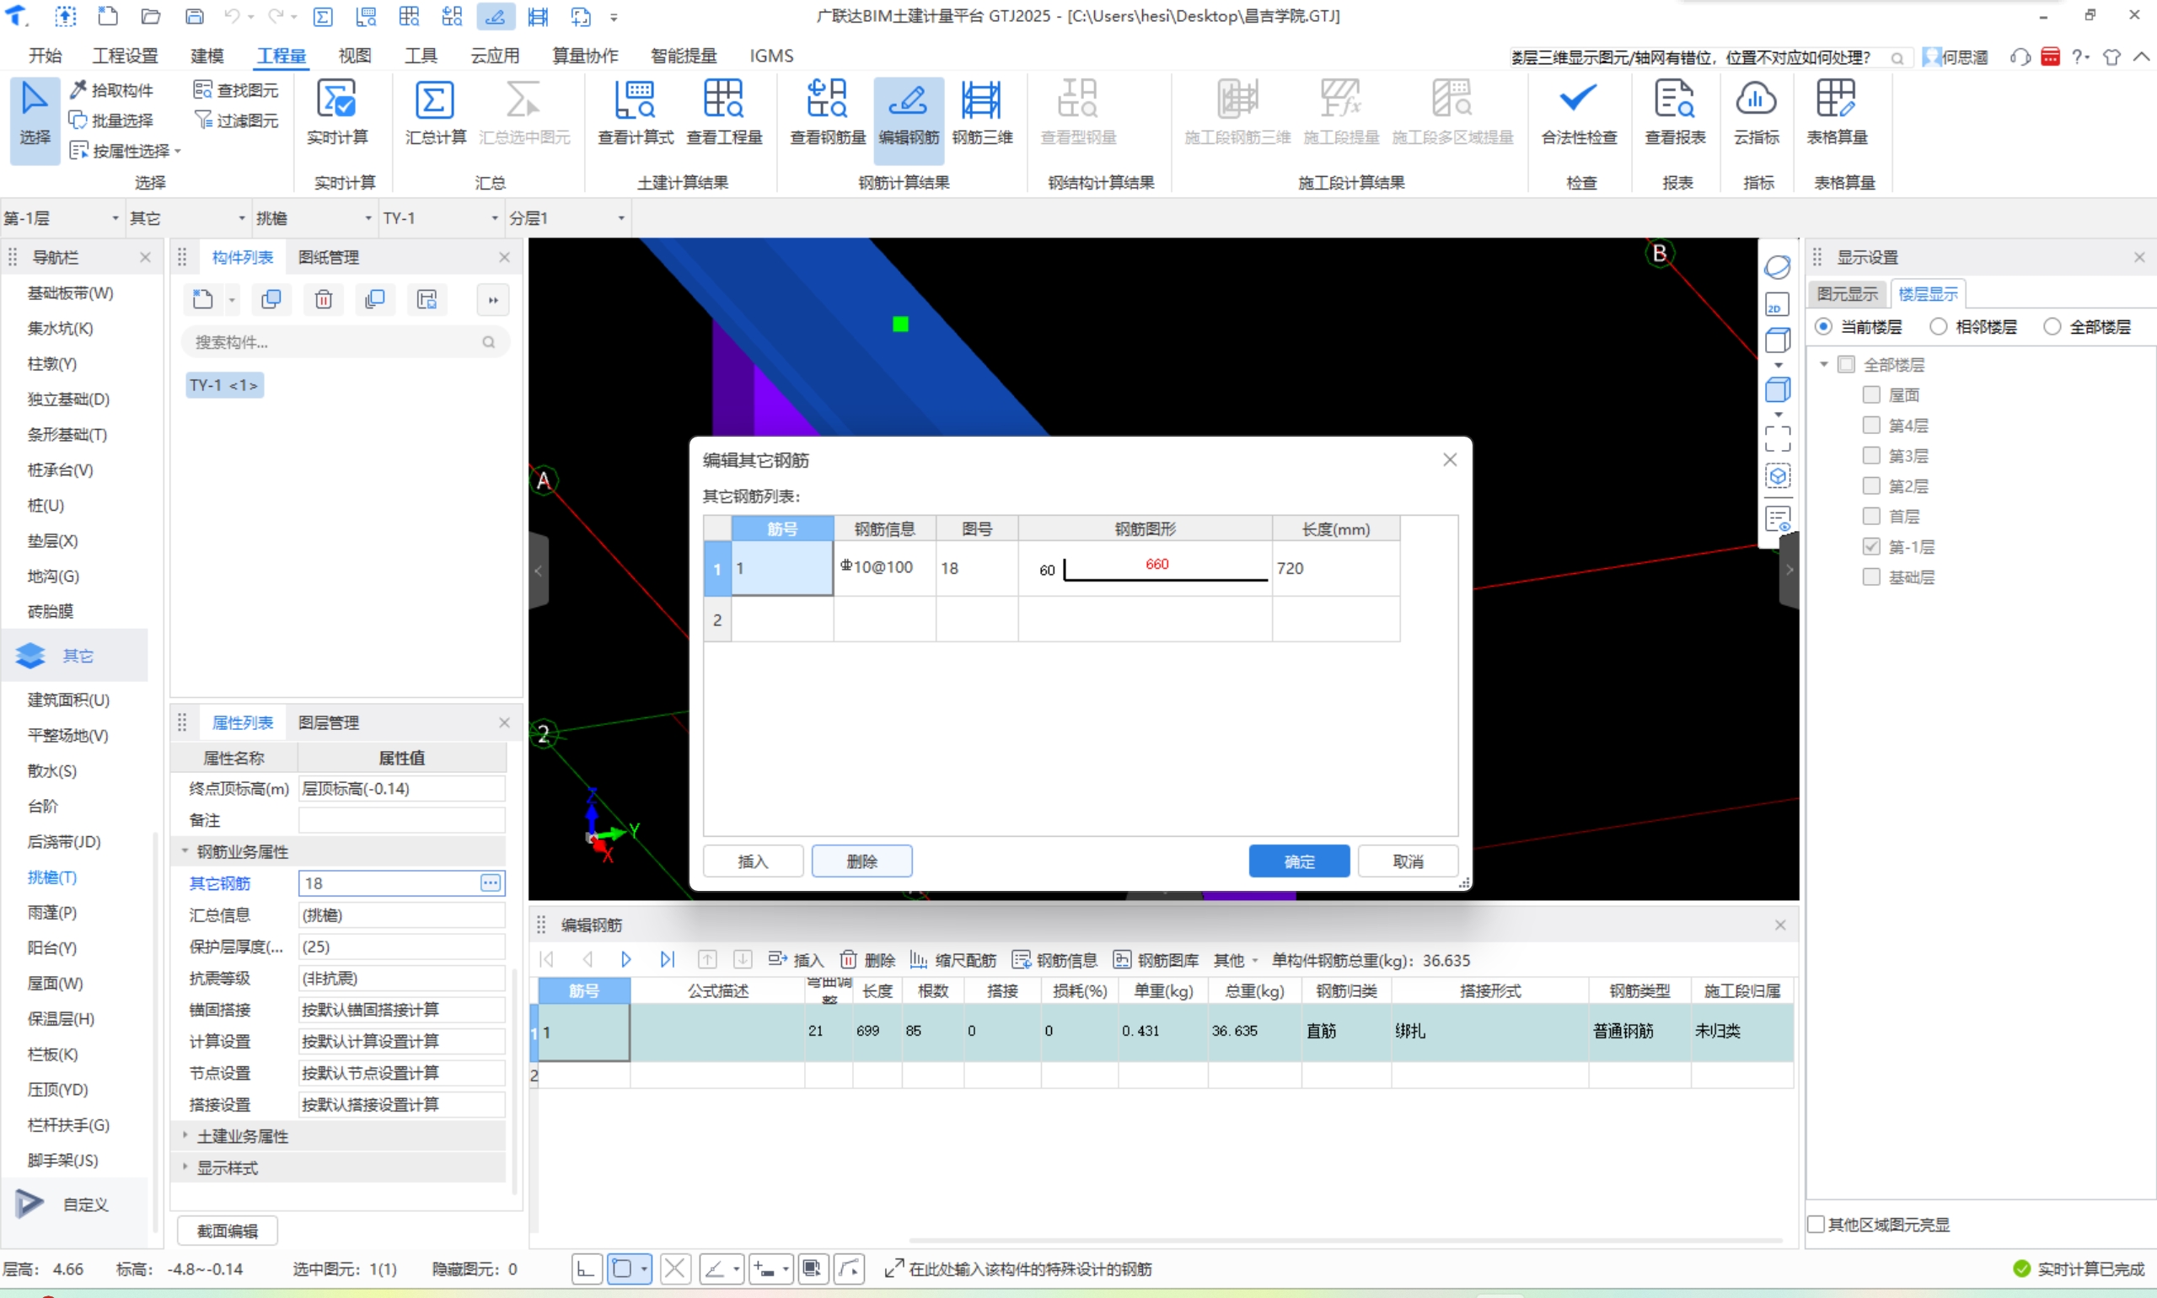Open the 建模 ribbon tab
The height and width of the screenshot is (1298, 2157).
[x=207, y=56]
